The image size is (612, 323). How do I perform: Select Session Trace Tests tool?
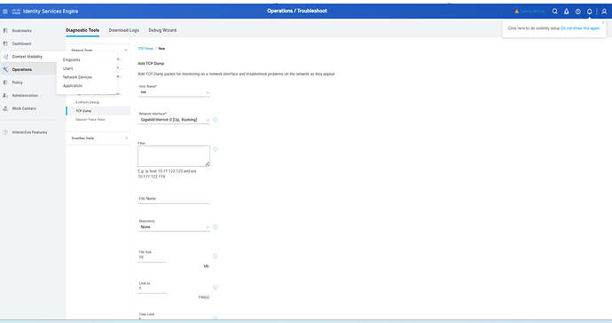point(90,120)
